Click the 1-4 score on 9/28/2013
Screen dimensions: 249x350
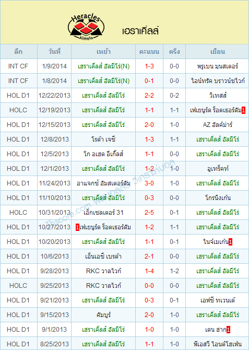click(149, 271)
